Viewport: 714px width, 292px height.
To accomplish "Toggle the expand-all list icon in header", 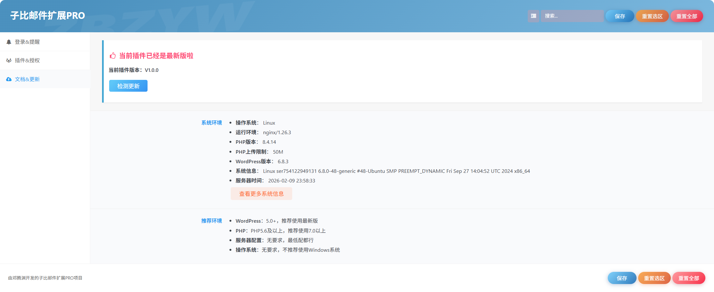I will click(x=533, y=16).
